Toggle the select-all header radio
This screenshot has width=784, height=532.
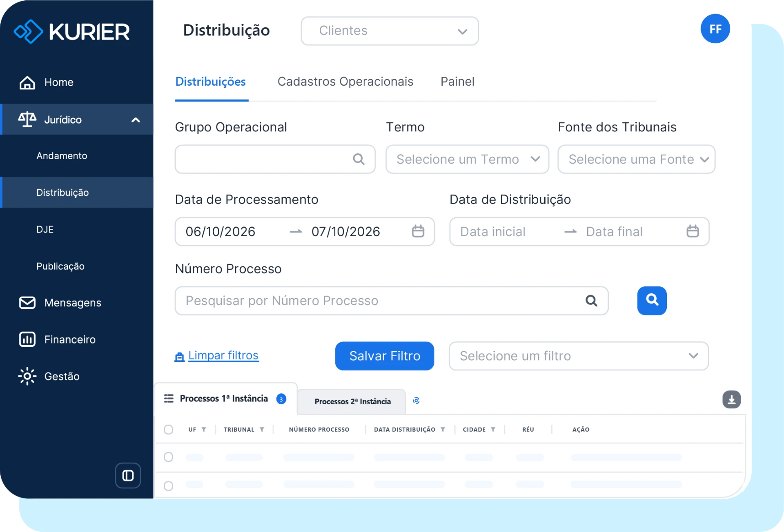(168, 430)
